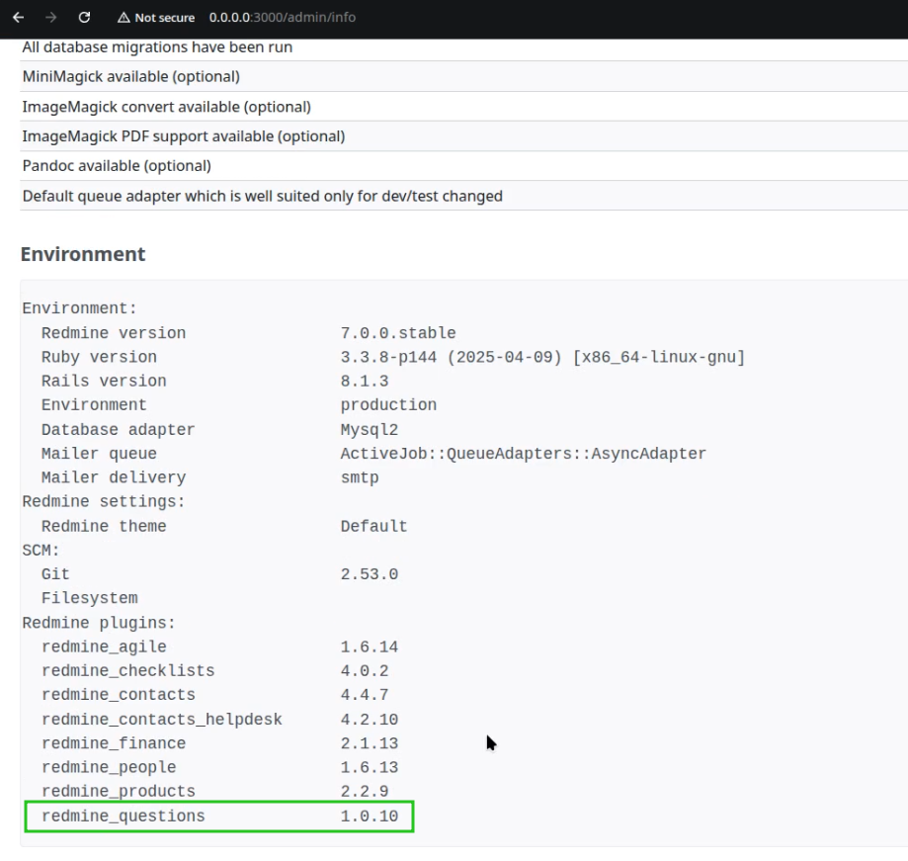Click the 'Redmine plugins:' line
This screenshot has width=908, height=861.
click(99, 623)
